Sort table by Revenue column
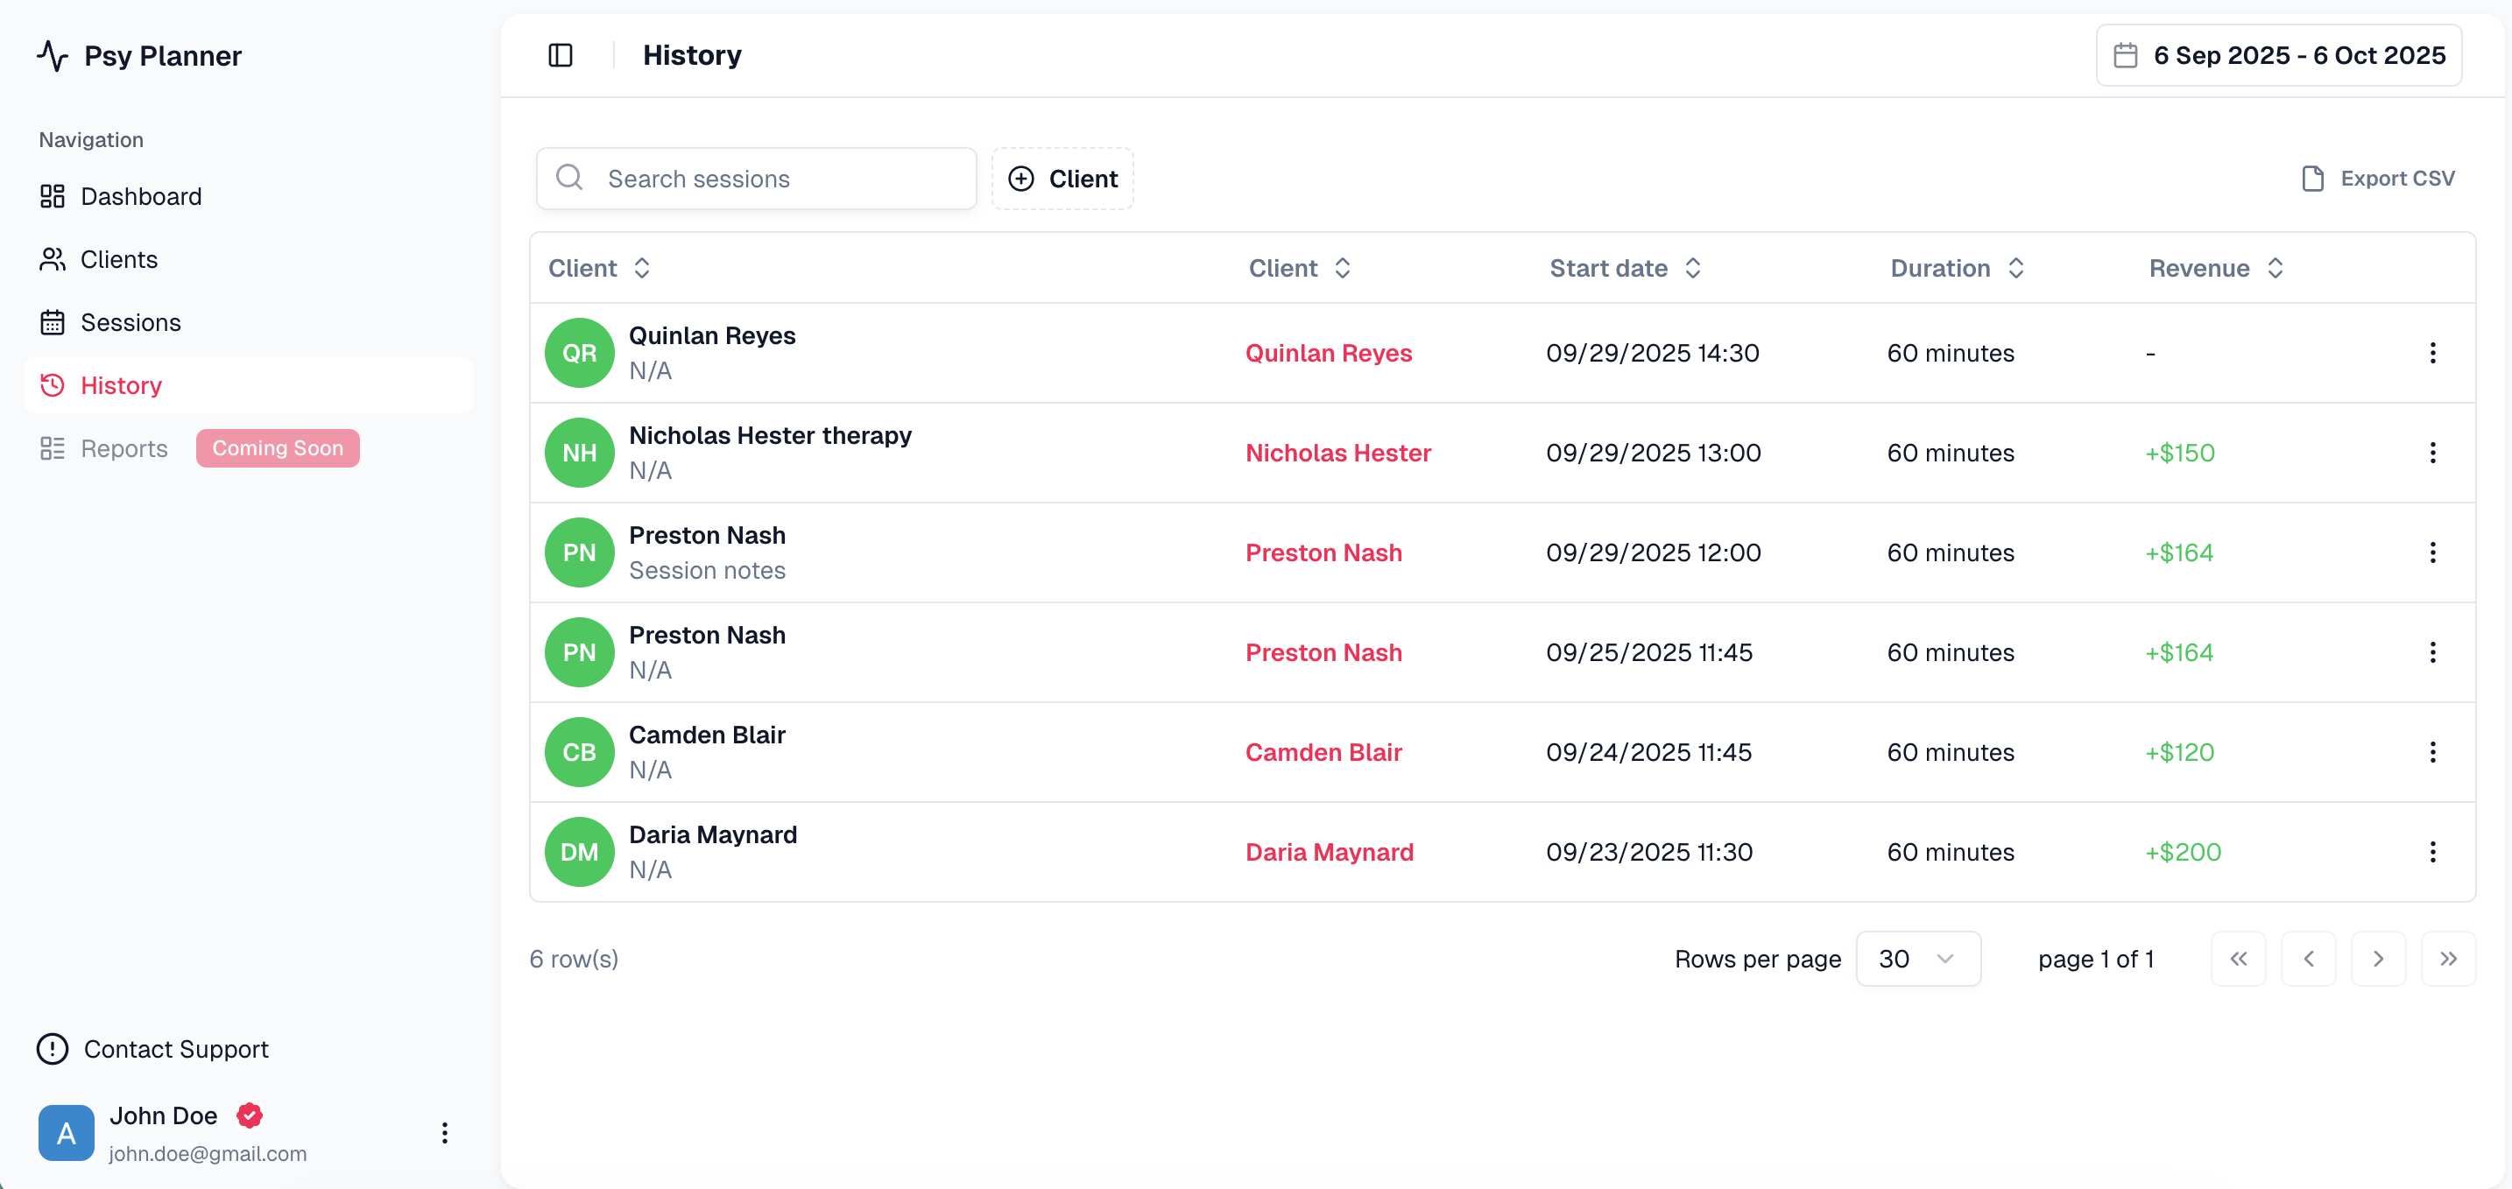This screenshot has height=1189, width=2512. (2216, 268)
